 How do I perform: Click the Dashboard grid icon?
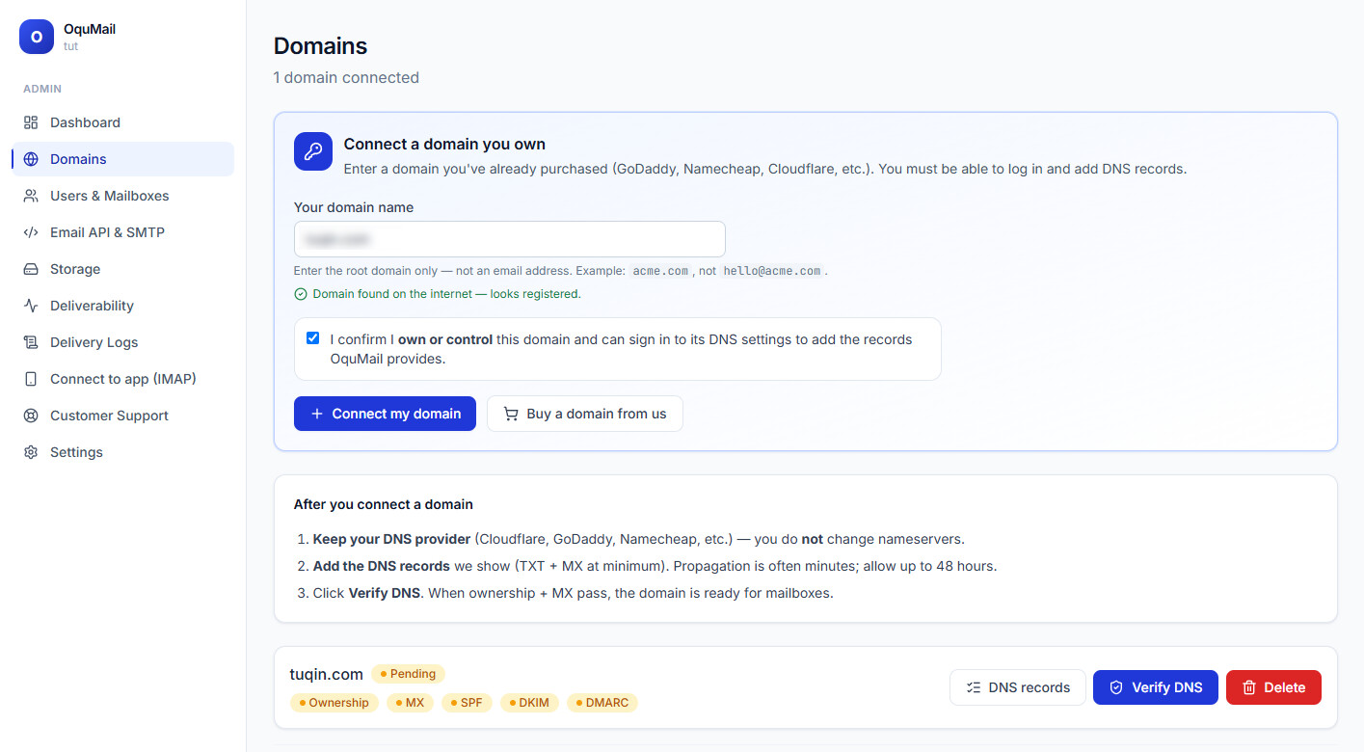tap(31, 122)
